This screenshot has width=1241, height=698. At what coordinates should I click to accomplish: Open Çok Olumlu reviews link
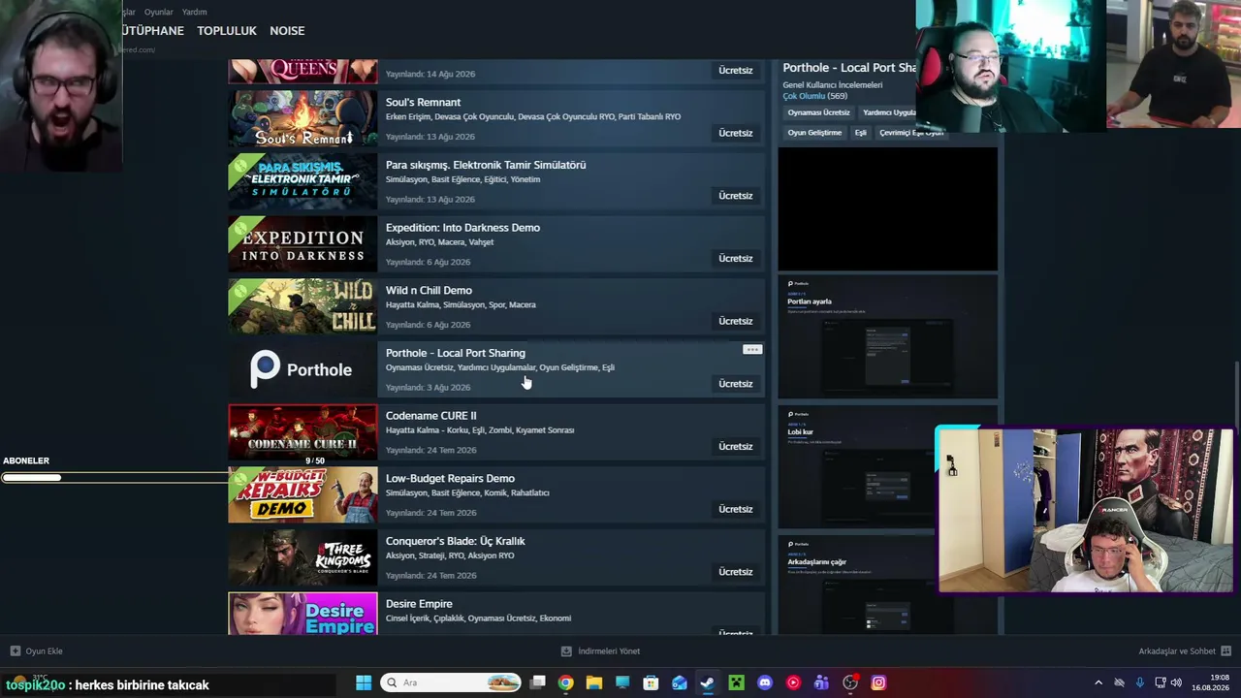[804, 96]
